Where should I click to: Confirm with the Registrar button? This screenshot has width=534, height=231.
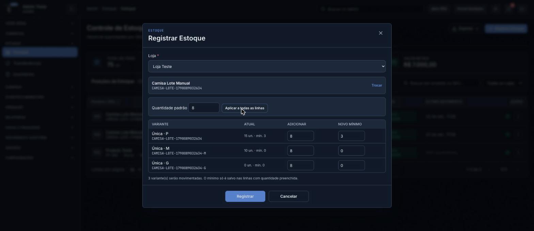tap(245, 196)
